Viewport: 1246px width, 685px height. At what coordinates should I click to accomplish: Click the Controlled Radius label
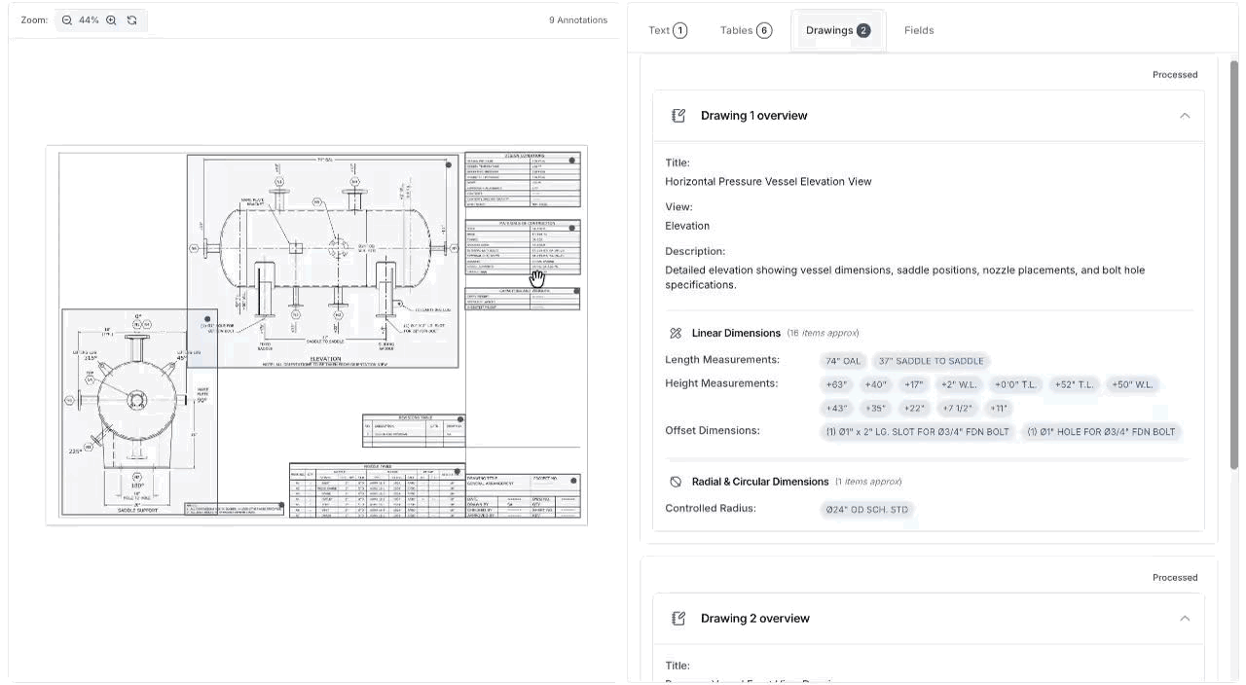pyautogui.click(x=711, y=509)
